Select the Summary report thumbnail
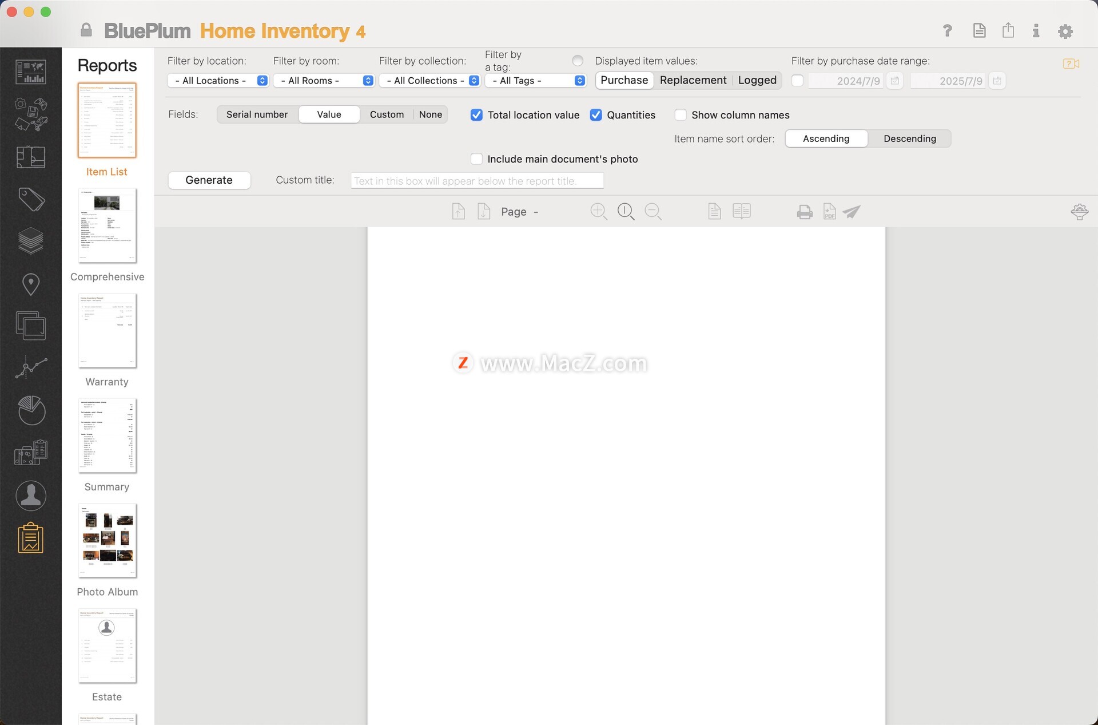Screen dimensions: 1098x725 [x=107, y=435]
